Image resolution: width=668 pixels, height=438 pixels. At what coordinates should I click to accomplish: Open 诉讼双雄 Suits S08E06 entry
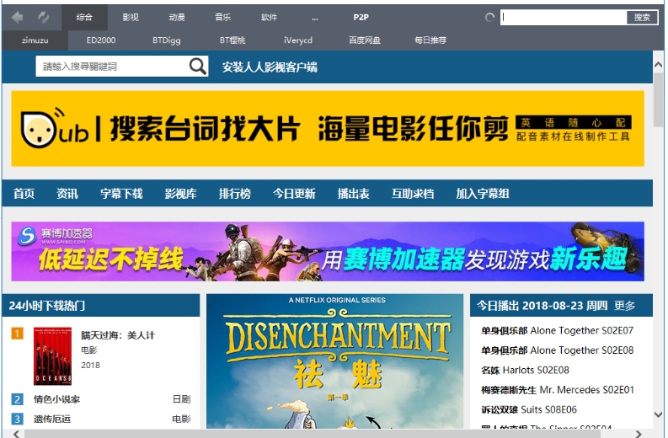click(529, 409)
